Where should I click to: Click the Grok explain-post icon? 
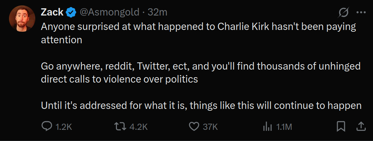coord(344,12)
